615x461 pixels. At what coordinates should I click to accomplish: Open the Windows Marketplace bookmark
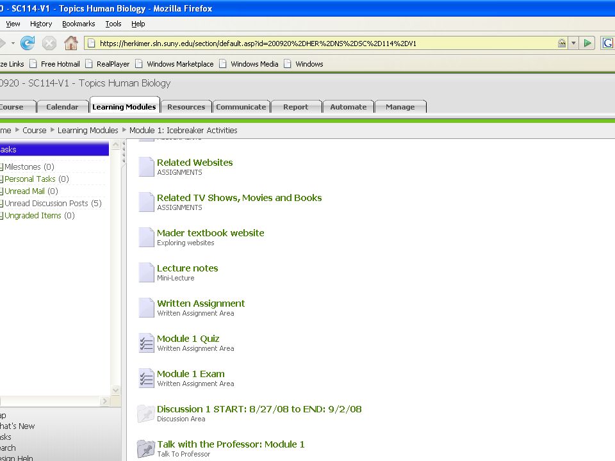(x=175, y=64)
